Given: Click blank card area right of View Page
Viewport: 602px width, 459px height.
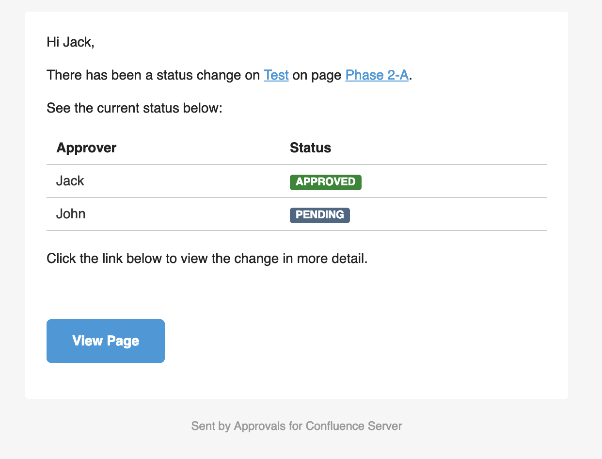Looking at the screenshot, I should coord(364,341).
